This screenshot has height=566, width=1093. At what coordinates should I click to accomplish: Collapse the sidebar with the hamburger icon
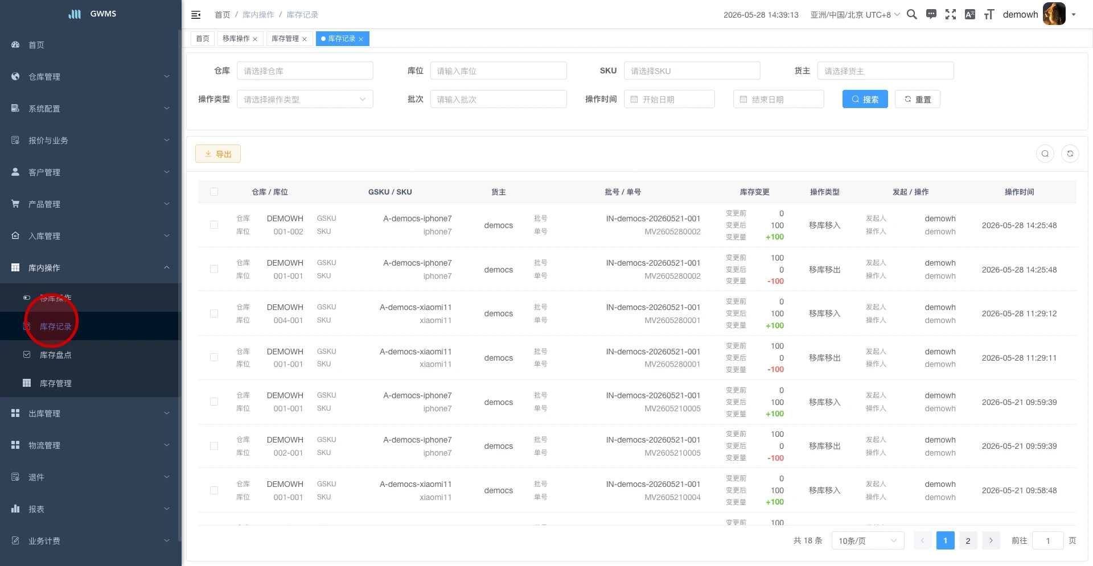pyautogui.click(x=196, y=15)
